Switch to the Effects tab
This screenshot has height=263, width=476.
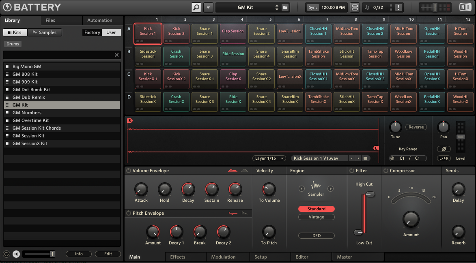click(178, 257)
